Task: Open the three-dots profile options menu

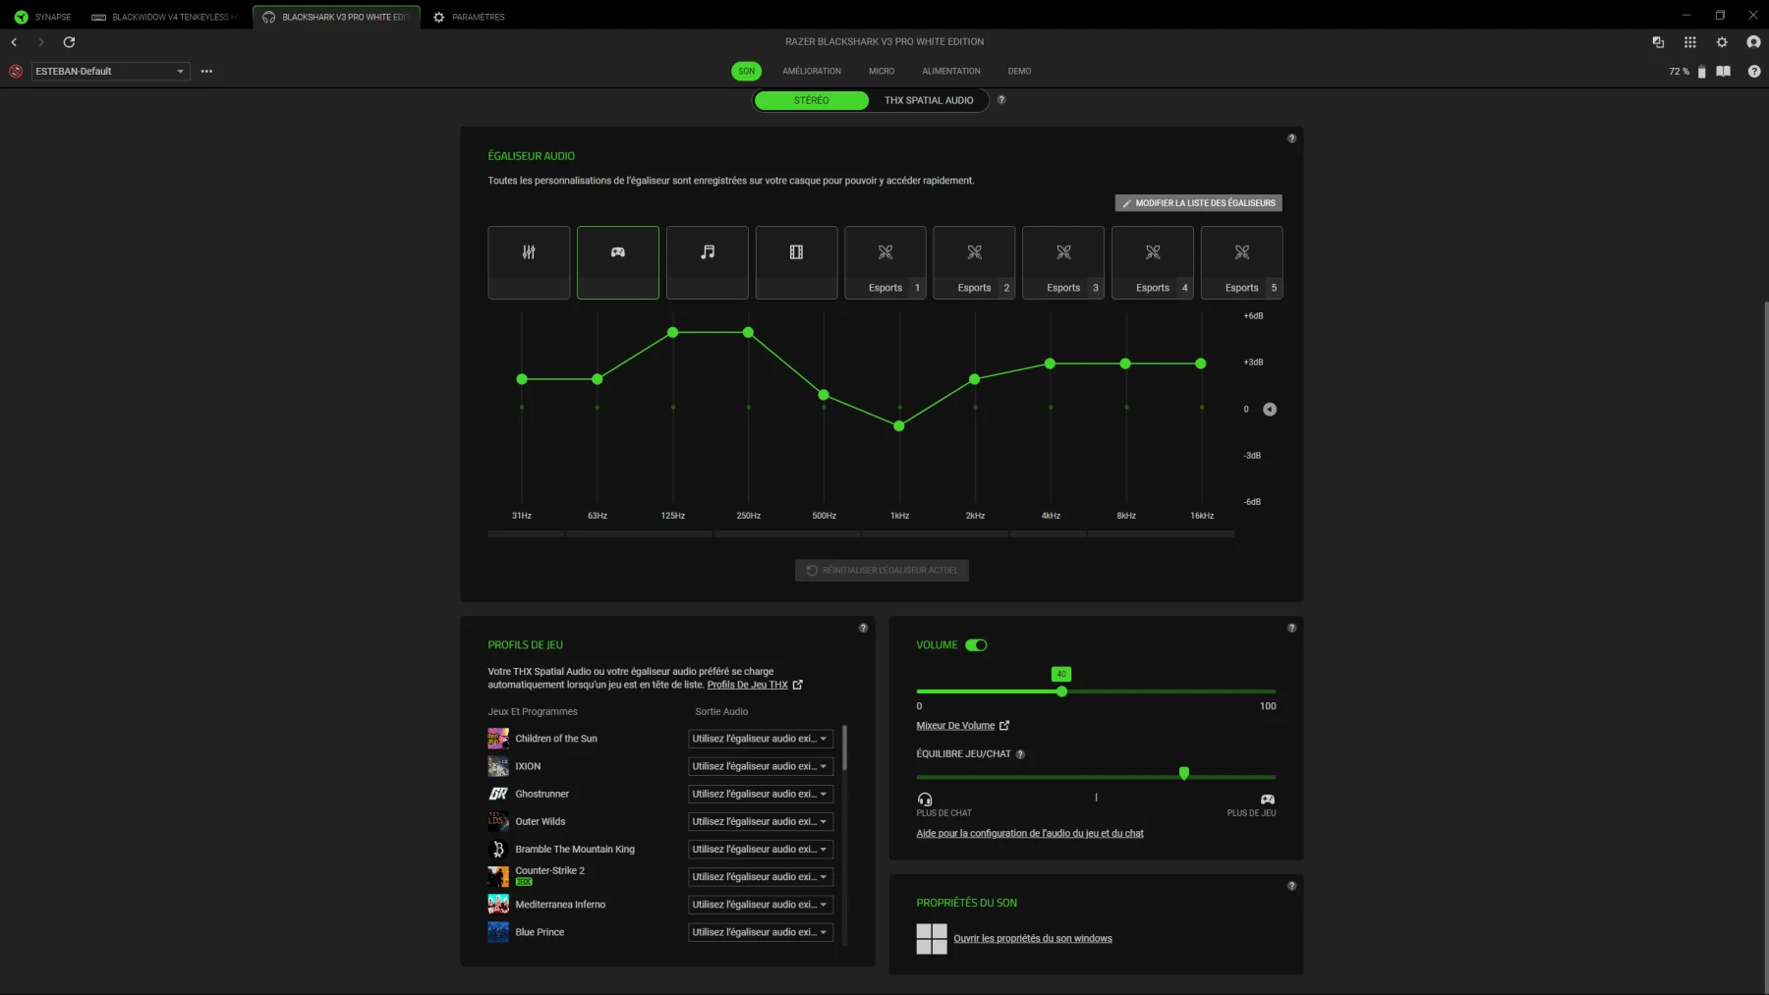Action: click(x=206, y=71)
